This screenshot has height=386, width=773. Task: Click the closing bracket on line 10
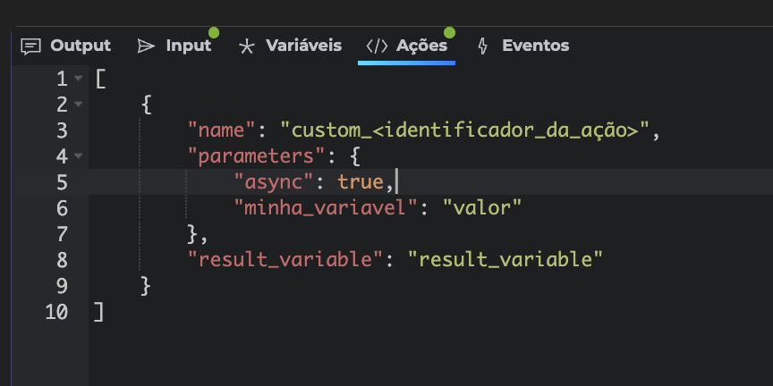pyautogui.click(x=98, y=312)
